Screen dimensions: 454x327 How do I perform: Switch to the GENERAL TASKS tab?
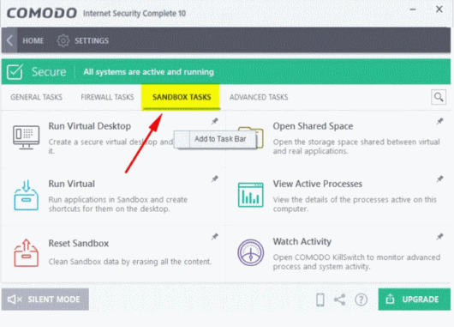(x=36, y=97)
